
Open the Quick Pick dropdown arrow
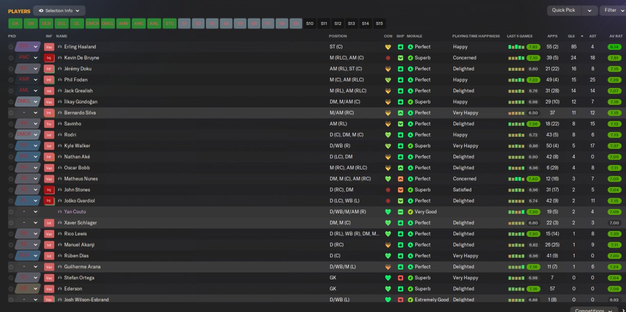click(590, 10)
